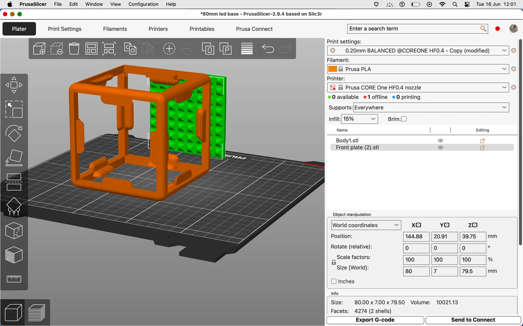Image resolution: width=523 pixels, height=326 pixels.
Task: Click the filament settings gear icon
Action: 514,69
